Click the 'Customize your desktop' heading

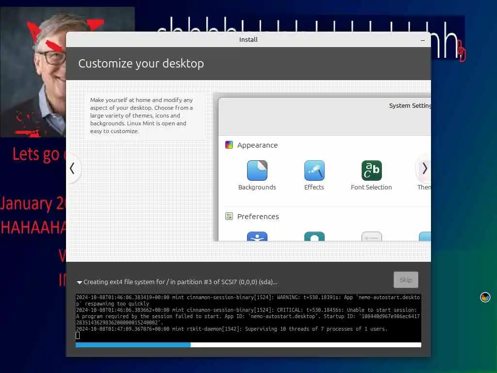pyautogui.click(x=141, y=64)
